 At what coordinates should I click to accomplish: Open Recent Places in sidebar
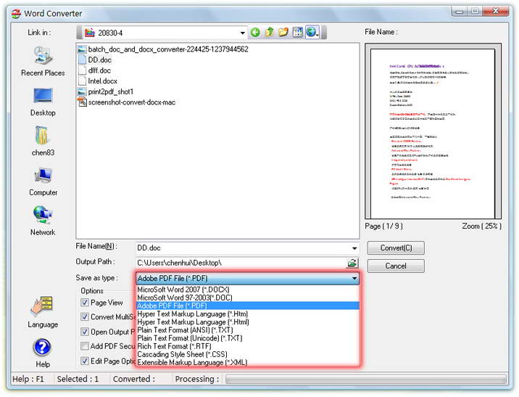(x=43, y=61)
